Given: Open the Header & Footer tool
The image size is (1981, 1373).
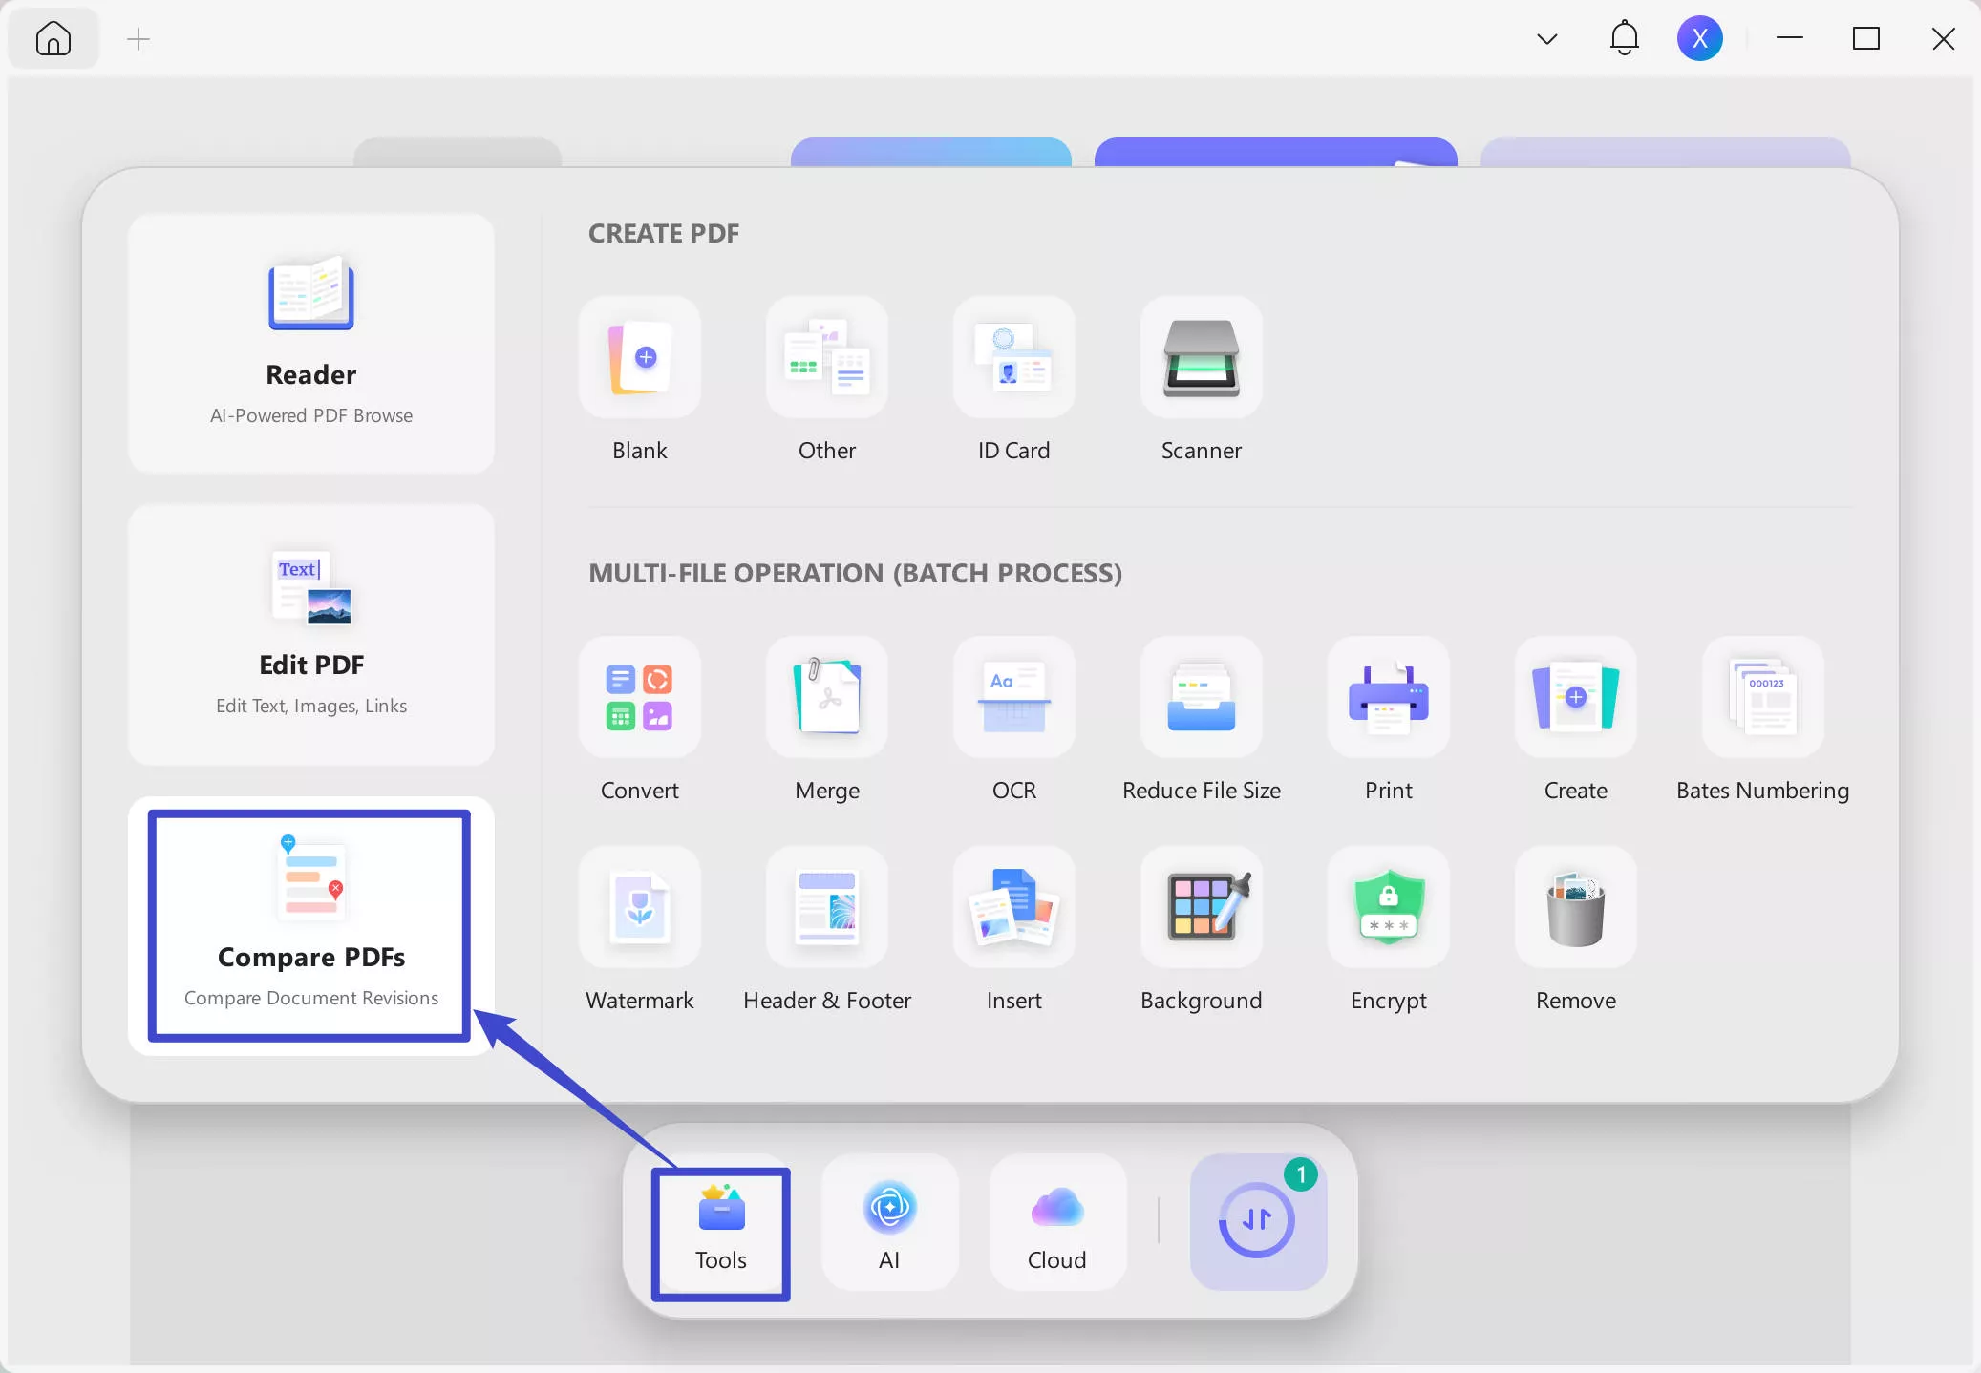Looking at the screenshot, I should 825,907.
